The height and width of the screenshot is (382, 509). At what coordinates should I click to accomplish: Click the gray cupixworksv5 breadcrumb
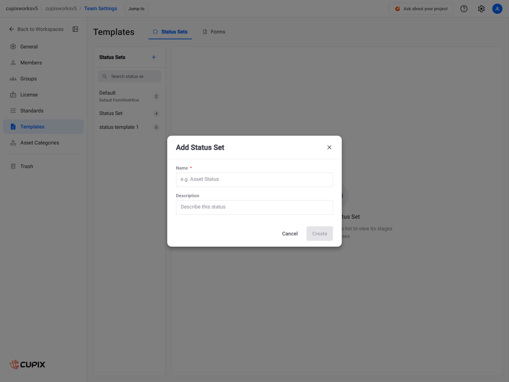click(x=61, y=8)
